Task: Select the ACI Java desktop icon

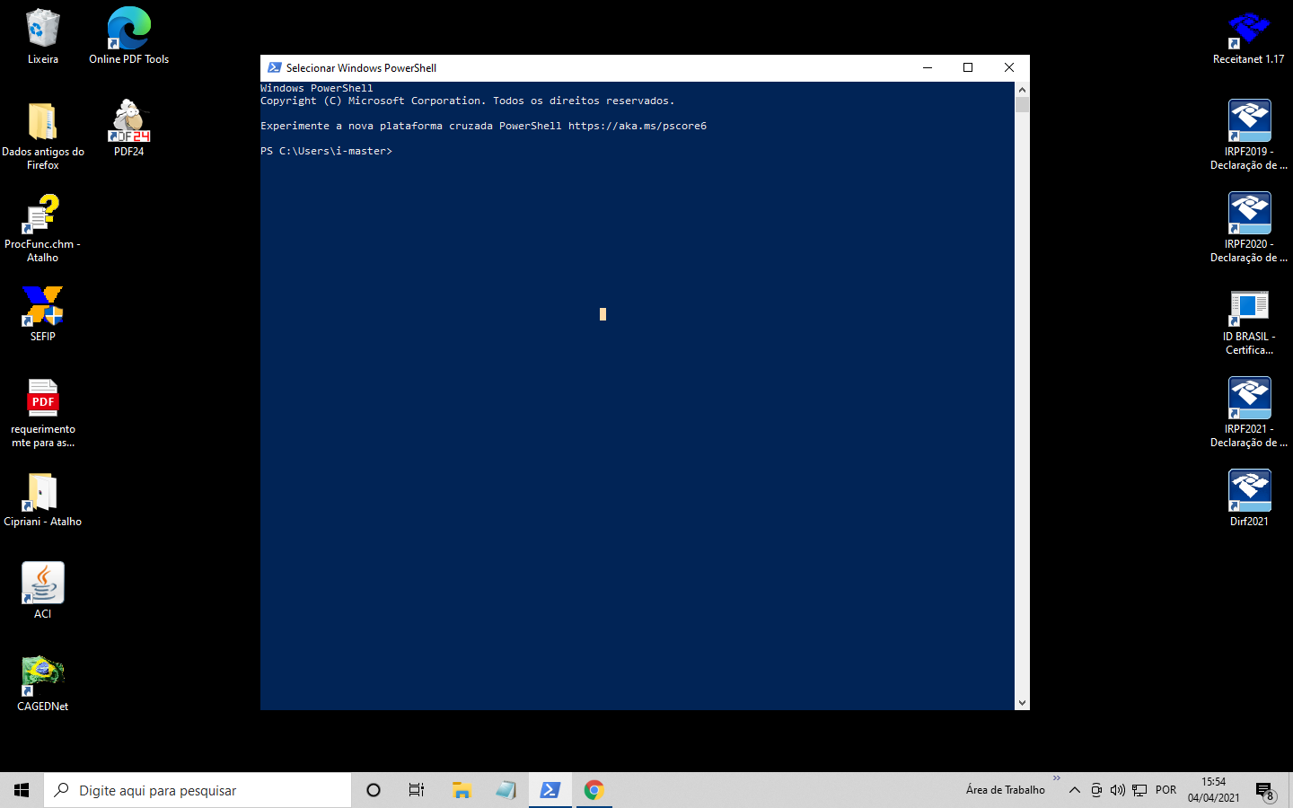Action: [x=42, y=590]
